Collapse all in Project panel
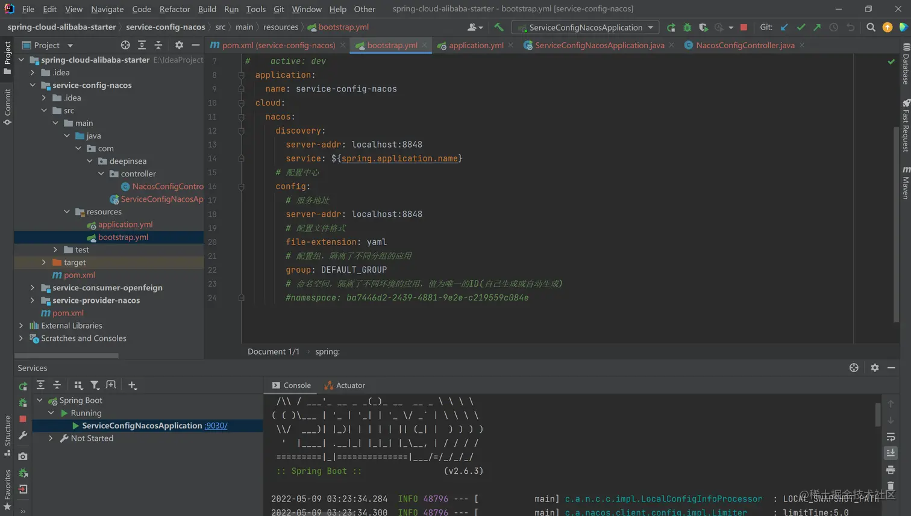The height and width of the screenshot is (516, 911). [158, 45]
